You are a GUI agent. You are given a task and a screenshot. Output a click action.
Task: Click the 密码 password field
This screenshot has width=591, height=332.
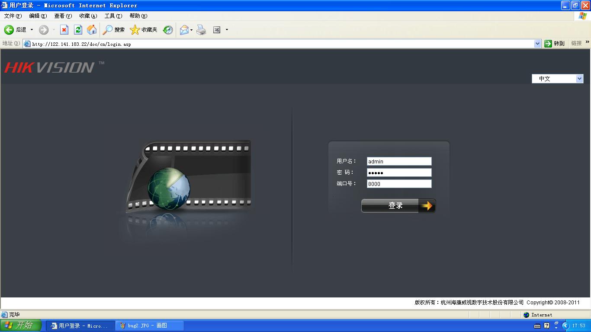(399, 172)
